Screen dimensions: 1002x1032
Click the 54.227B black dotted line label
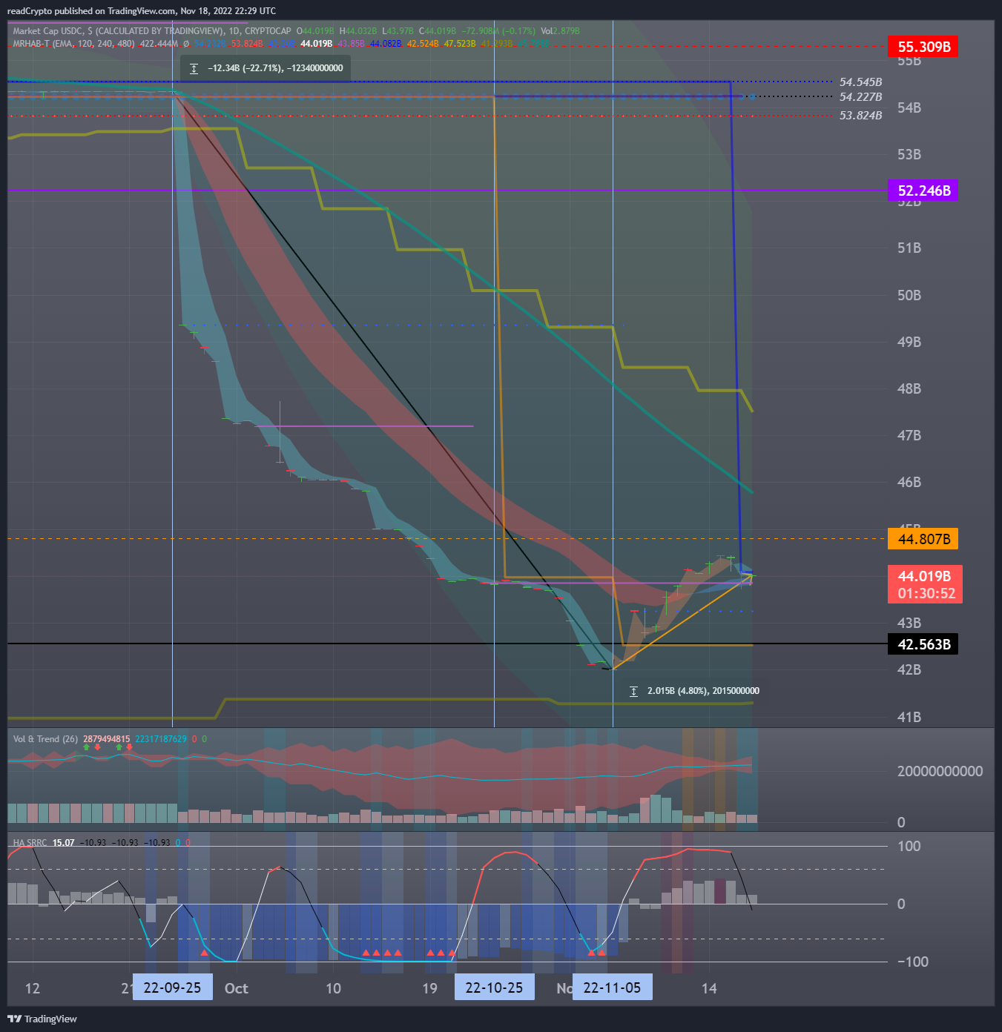click(x=860, y=97)
